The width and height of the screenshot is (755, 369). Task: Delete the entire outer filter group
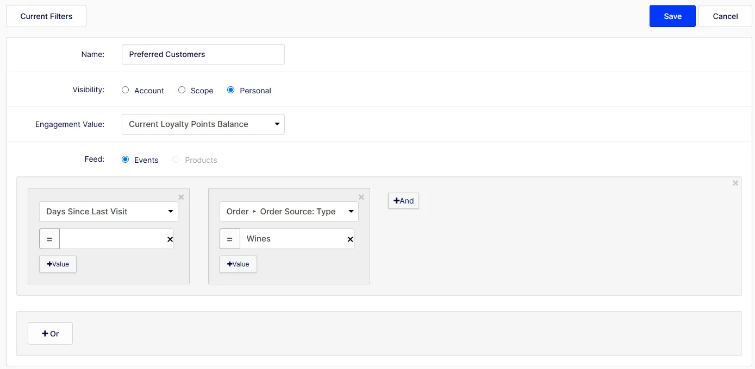pyautogui.click(x=735, y=183)
